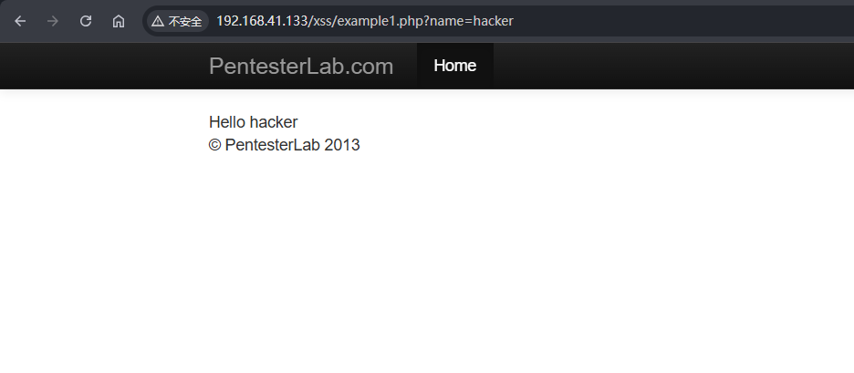Click "hacker" in the page greeting

click(274, 122)
